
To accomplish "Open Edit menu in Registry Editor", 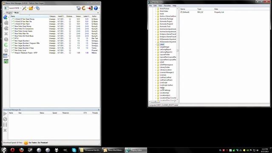I will [x=155, y=6].
